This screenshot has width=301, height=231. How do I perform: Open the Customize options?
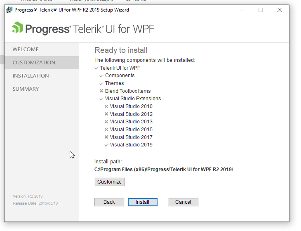coord(109,181)
